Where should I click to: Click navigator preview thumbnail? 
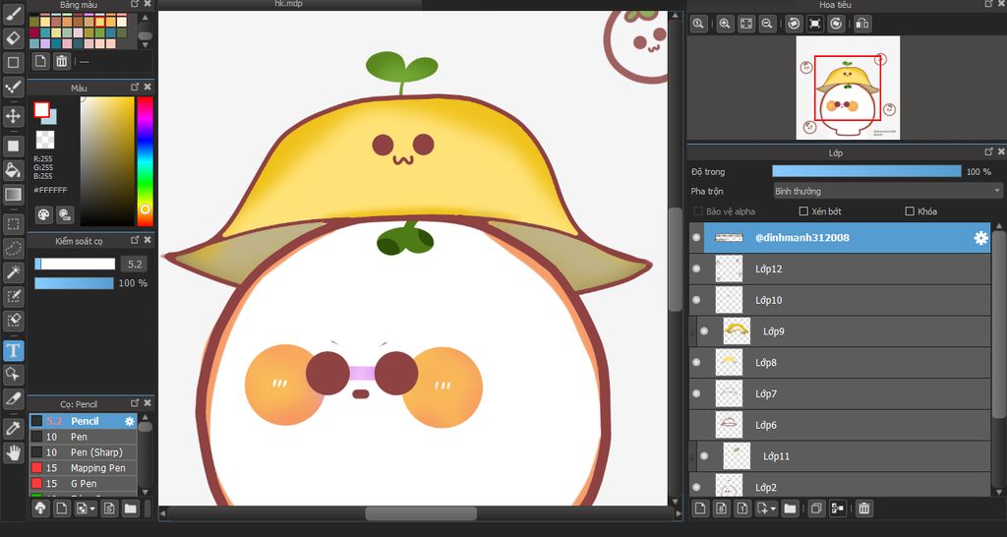tap(848, 88)
